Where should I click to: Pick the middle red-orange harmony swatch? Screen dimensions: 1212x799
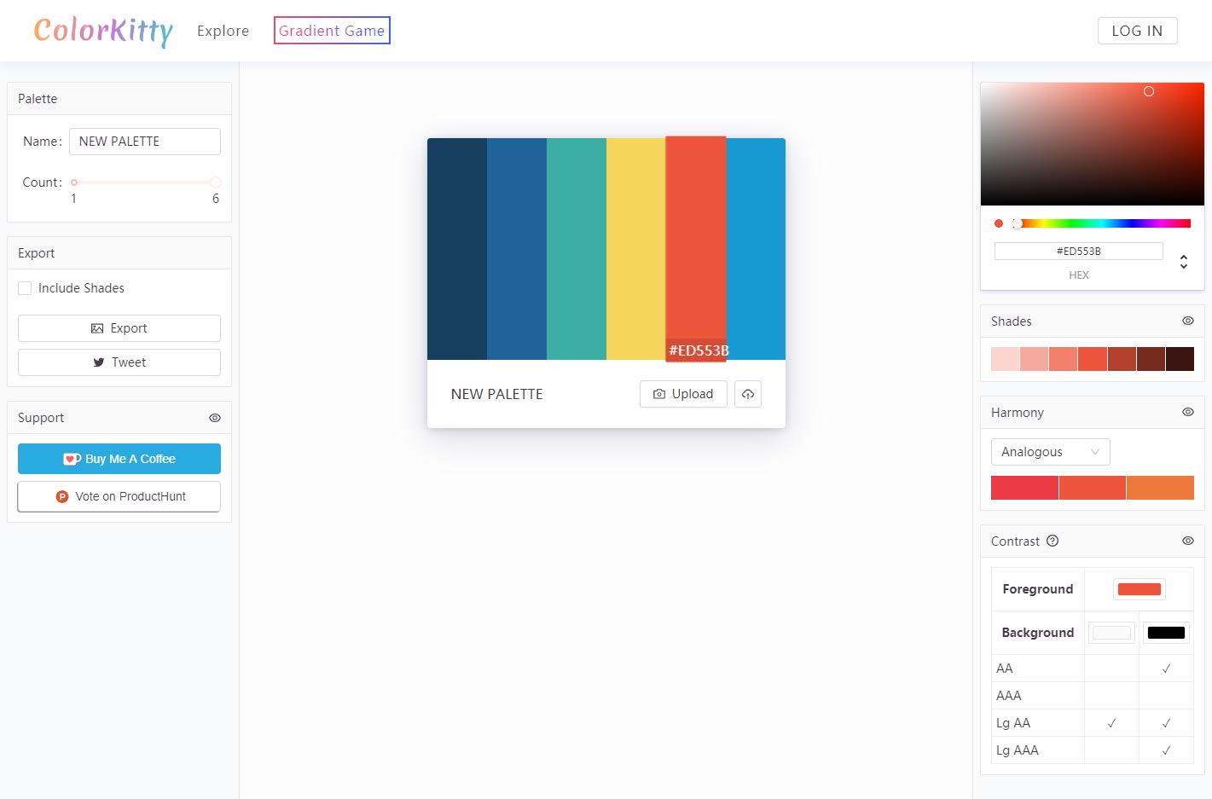pos(1093,488)
